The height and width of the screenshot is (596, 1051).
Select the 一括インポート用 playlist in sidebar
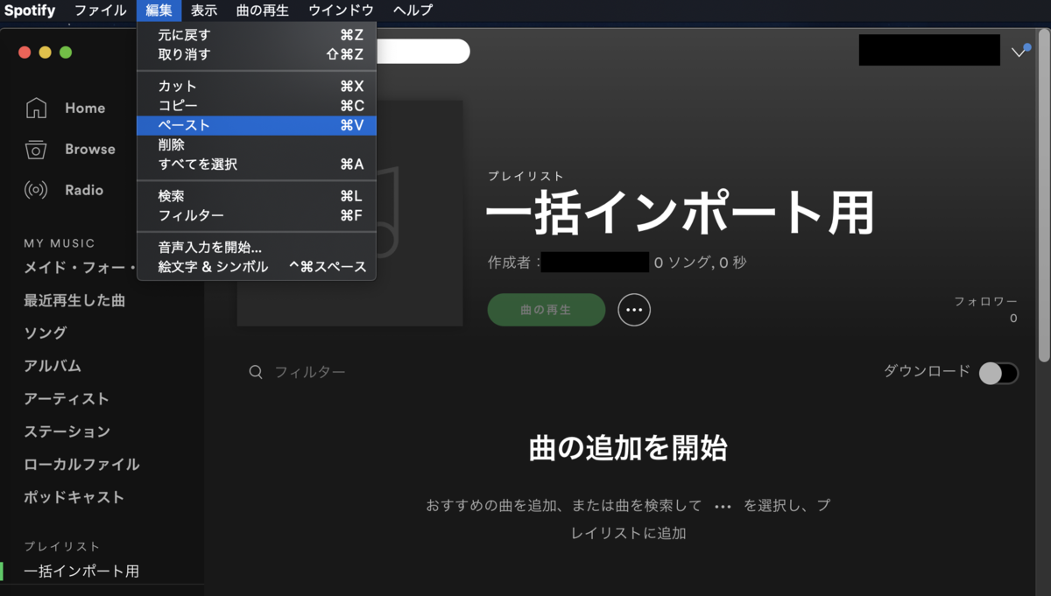pos(81,571)
